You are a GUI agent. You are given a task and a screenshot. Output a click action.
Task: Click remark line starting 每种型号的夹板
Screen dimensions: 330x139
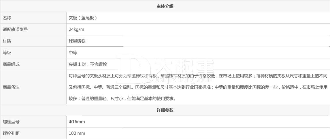[198, 76]
